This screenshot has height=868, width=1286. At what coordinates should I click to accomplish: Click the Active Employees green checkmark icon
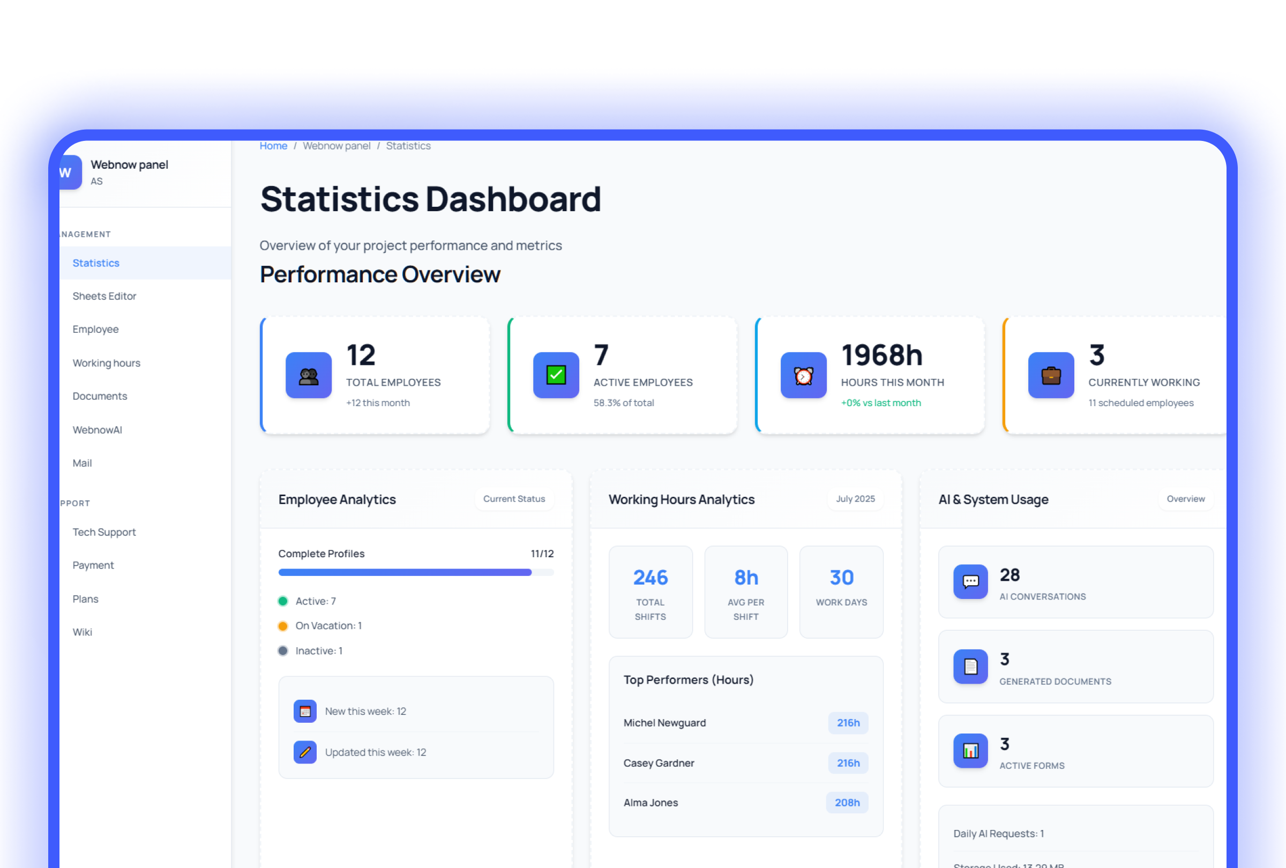click(x=556, y=375)
